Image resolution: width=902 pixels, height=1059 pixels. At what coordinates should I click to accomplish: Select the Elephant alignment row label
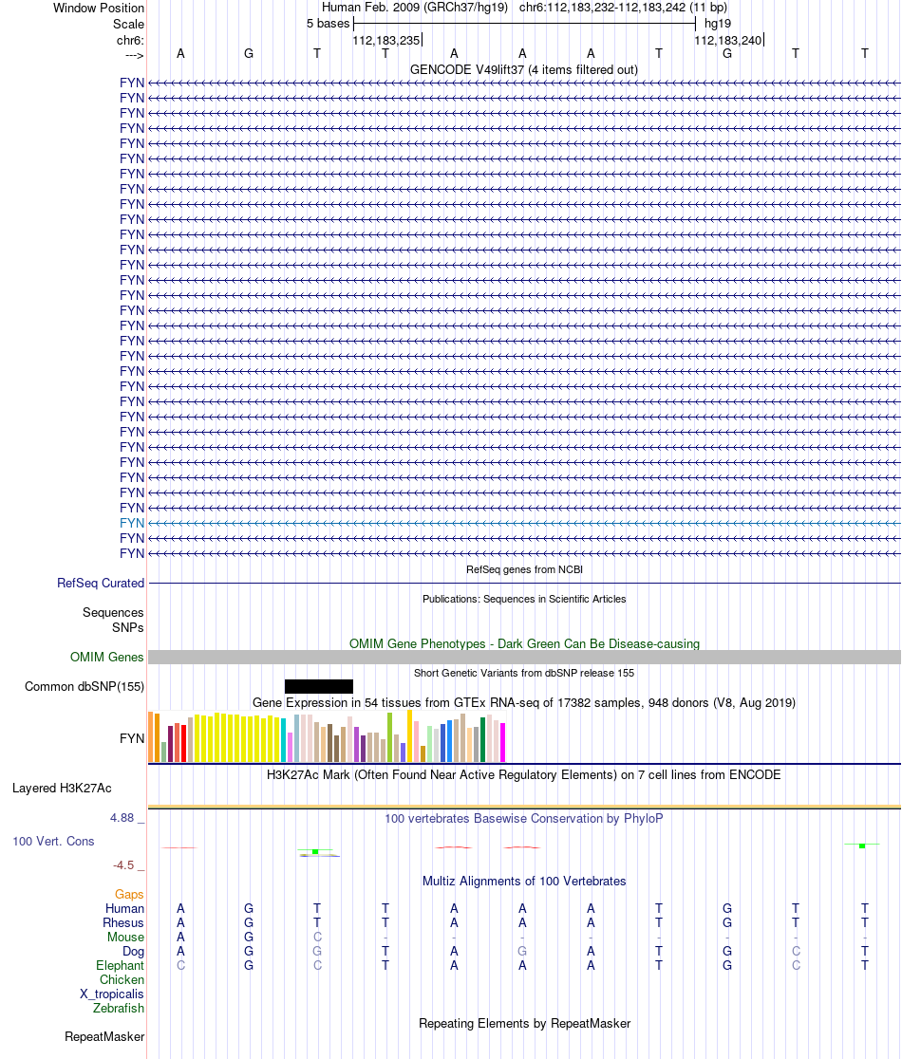tap(120, 966)
